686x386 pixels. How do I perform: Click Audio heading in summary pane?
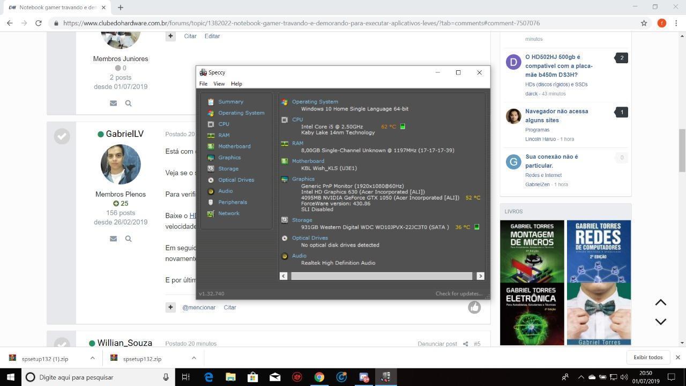click(299, 256)
